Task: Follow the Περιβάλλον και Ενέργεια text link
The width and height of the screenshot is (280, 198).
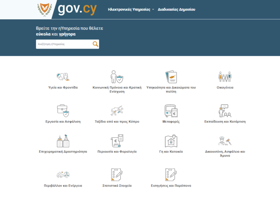Action: tap(63, 186)
